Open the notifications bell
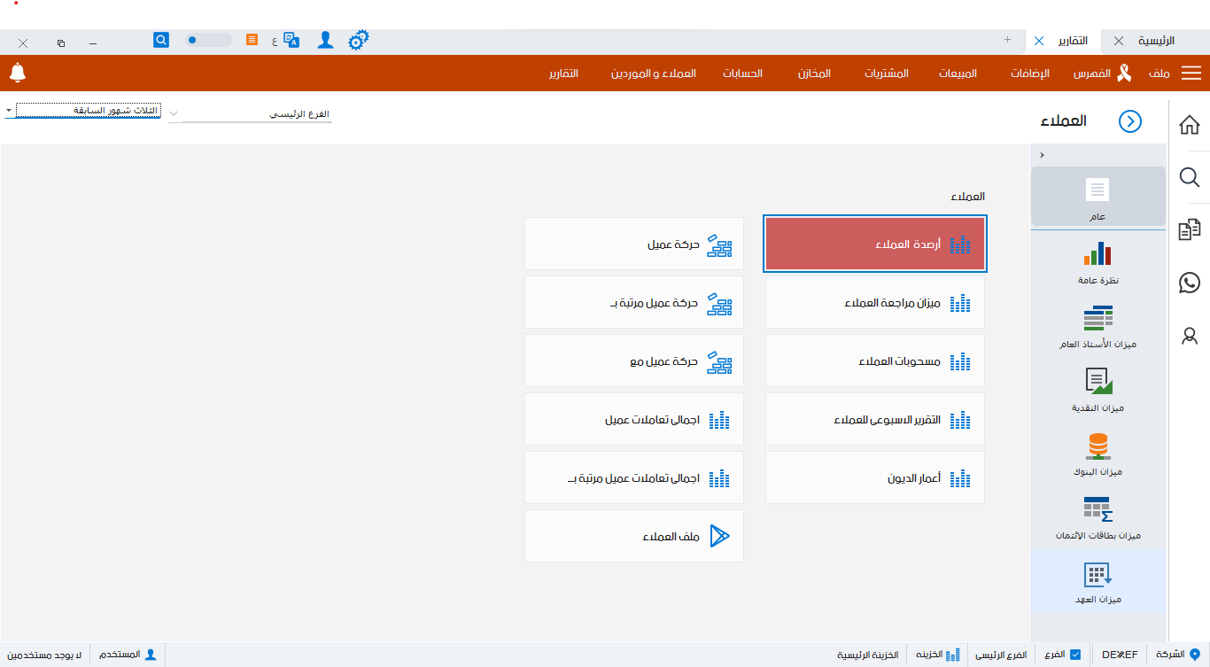This screenshot has width=1210, height=667. [x=18, y=73]
